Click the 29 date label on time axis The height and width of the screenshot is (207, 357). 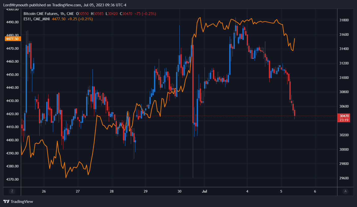pos(146,191)
